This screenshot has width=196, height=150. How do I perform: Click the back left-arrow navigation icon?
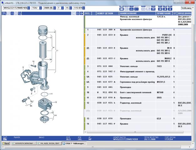pyautogui.click(x=170, y=9)
